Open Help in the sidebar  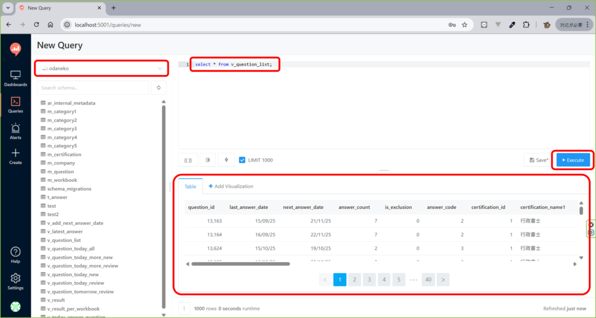(16, 255)
